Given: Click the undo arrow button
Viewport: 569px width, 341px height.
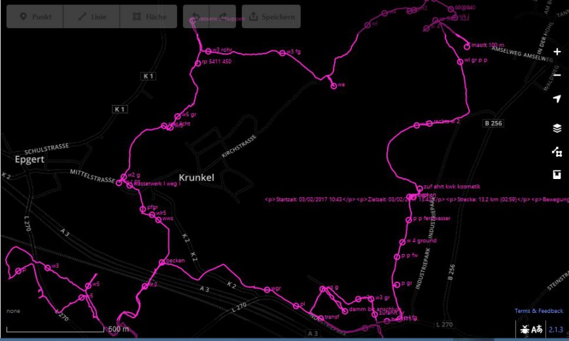Looking at the screenshot, I should [196, 16].
